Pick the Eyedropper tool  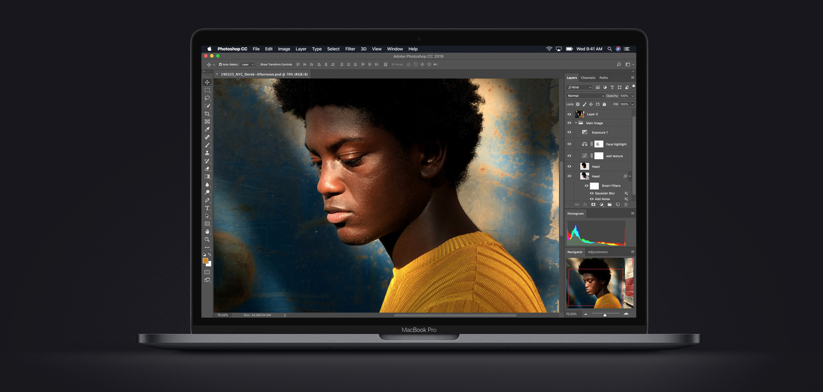(x=207, y=129)
